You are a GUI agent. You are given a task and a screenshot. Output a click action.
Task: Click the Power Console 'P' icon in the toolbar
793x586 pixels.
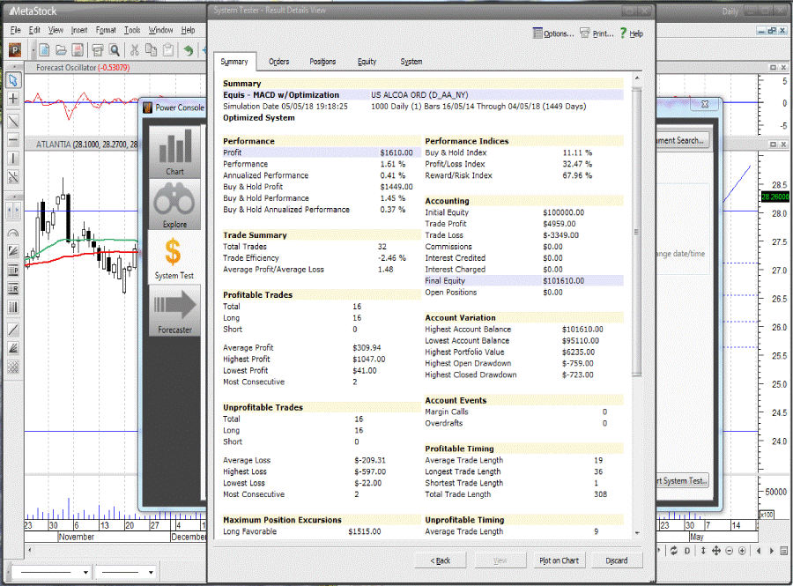[15, 50]
